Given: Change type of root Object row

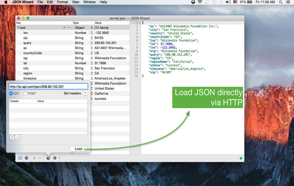Looking at the screenshot, I should tap(92, 27).
